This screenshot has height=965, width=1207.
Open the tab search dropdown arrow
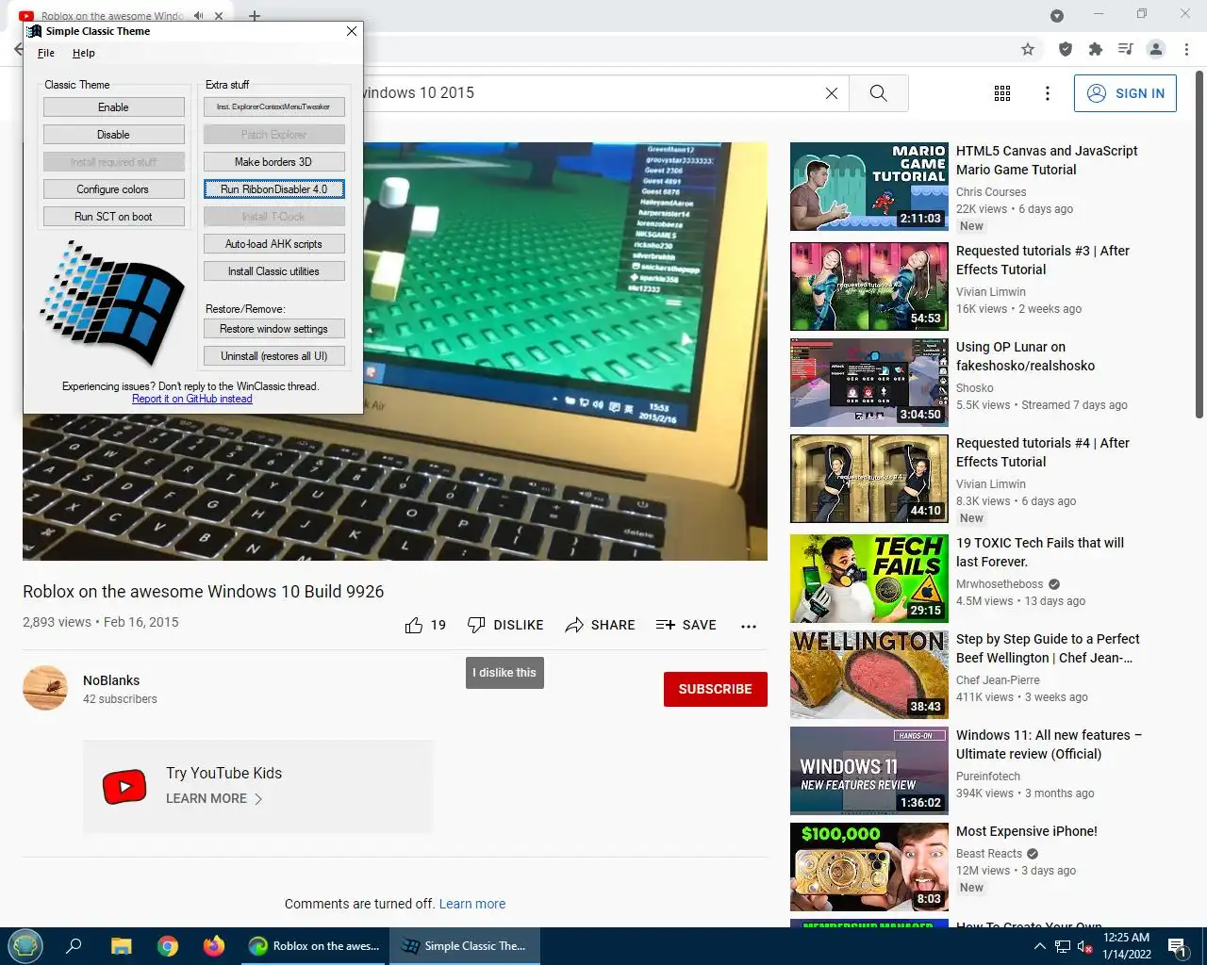[x=1057, y=16]
